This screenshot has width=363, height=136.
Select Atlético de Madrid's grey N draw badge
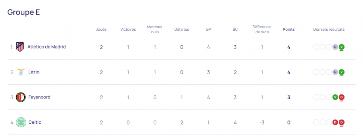click(x=335, y=47)
